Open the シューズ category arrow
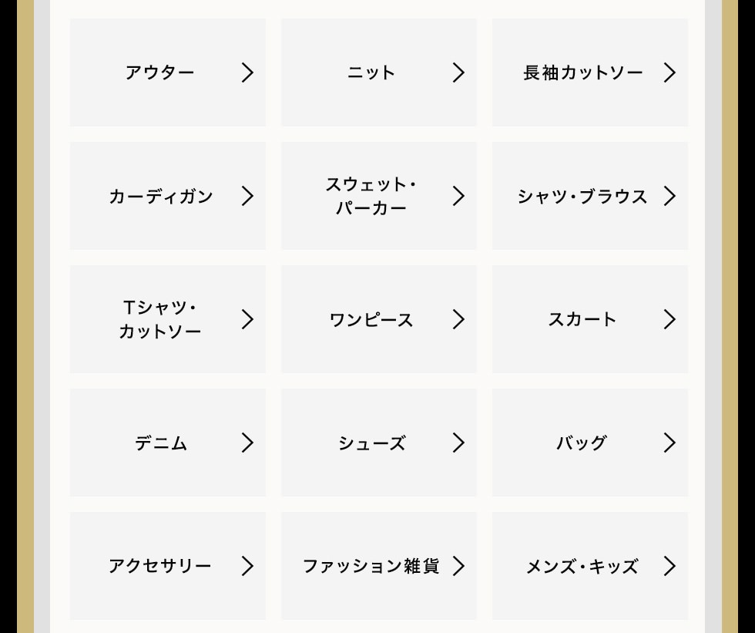The height and width of the screenshot is (633, 755). (458, 443)
